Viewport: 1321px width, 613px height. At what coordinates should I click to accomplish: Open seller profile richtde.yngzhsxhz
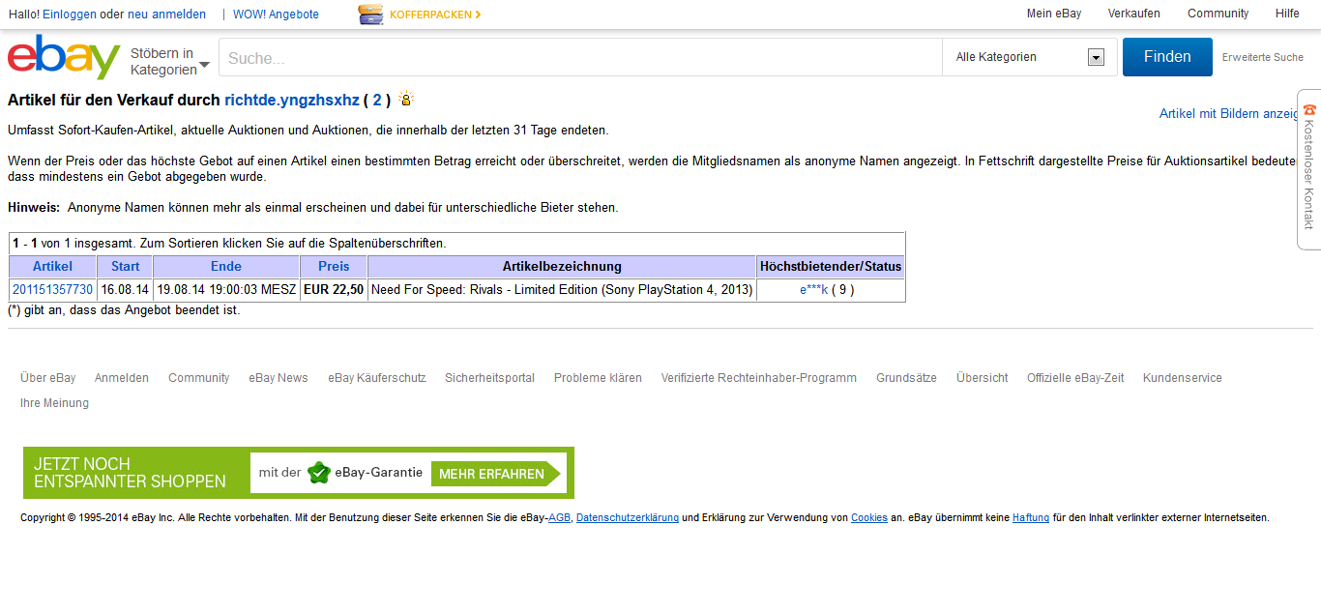click(292, 100)
